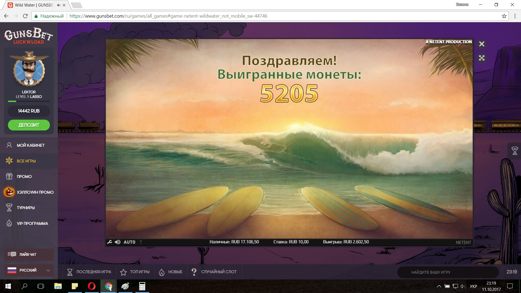Toggle AUTO play in game bar

click(129, 242)
